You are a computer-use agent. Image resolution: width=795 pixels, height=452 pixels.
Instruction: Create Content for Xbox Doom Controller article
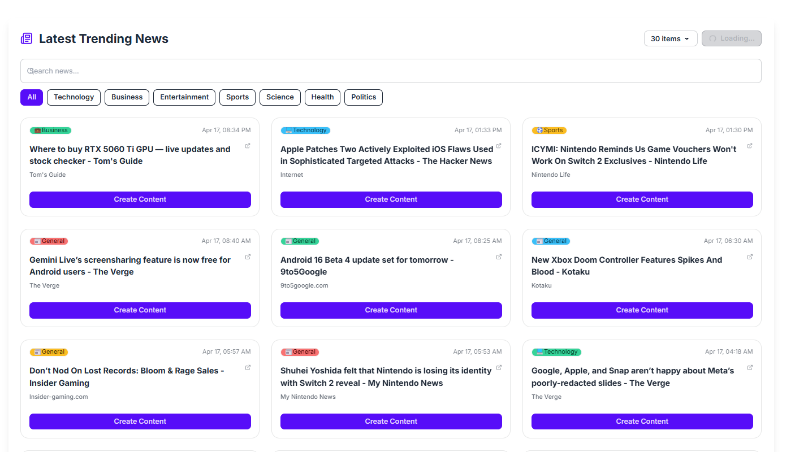[642, 310]
